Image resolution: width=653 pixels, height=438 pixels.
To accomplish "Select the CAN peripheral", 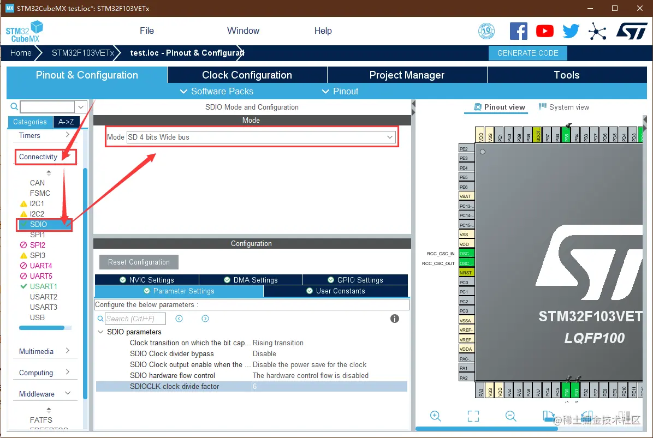I will (x=37, y=183).
